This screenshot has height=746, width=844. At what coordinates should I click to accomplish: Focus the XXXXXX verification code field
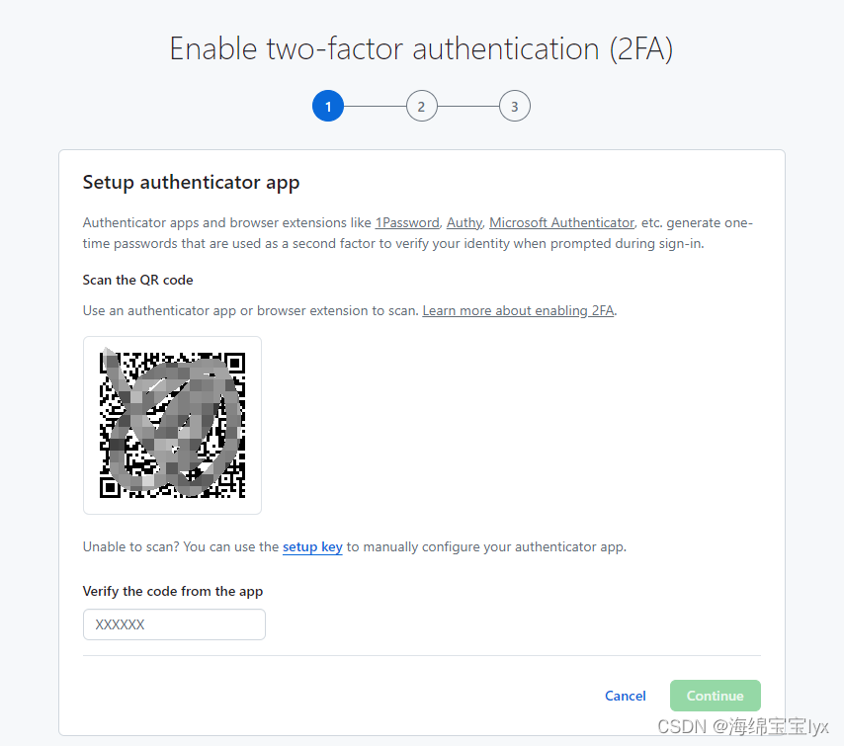coord(174,624)
